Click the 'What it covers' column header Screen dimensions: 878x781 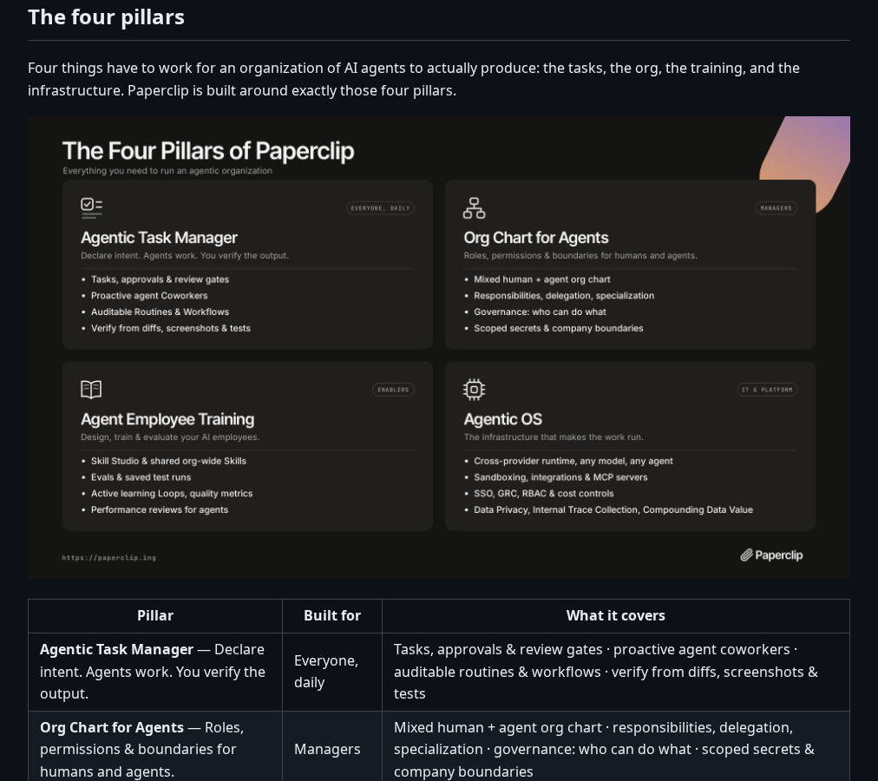tap(615, 616)
